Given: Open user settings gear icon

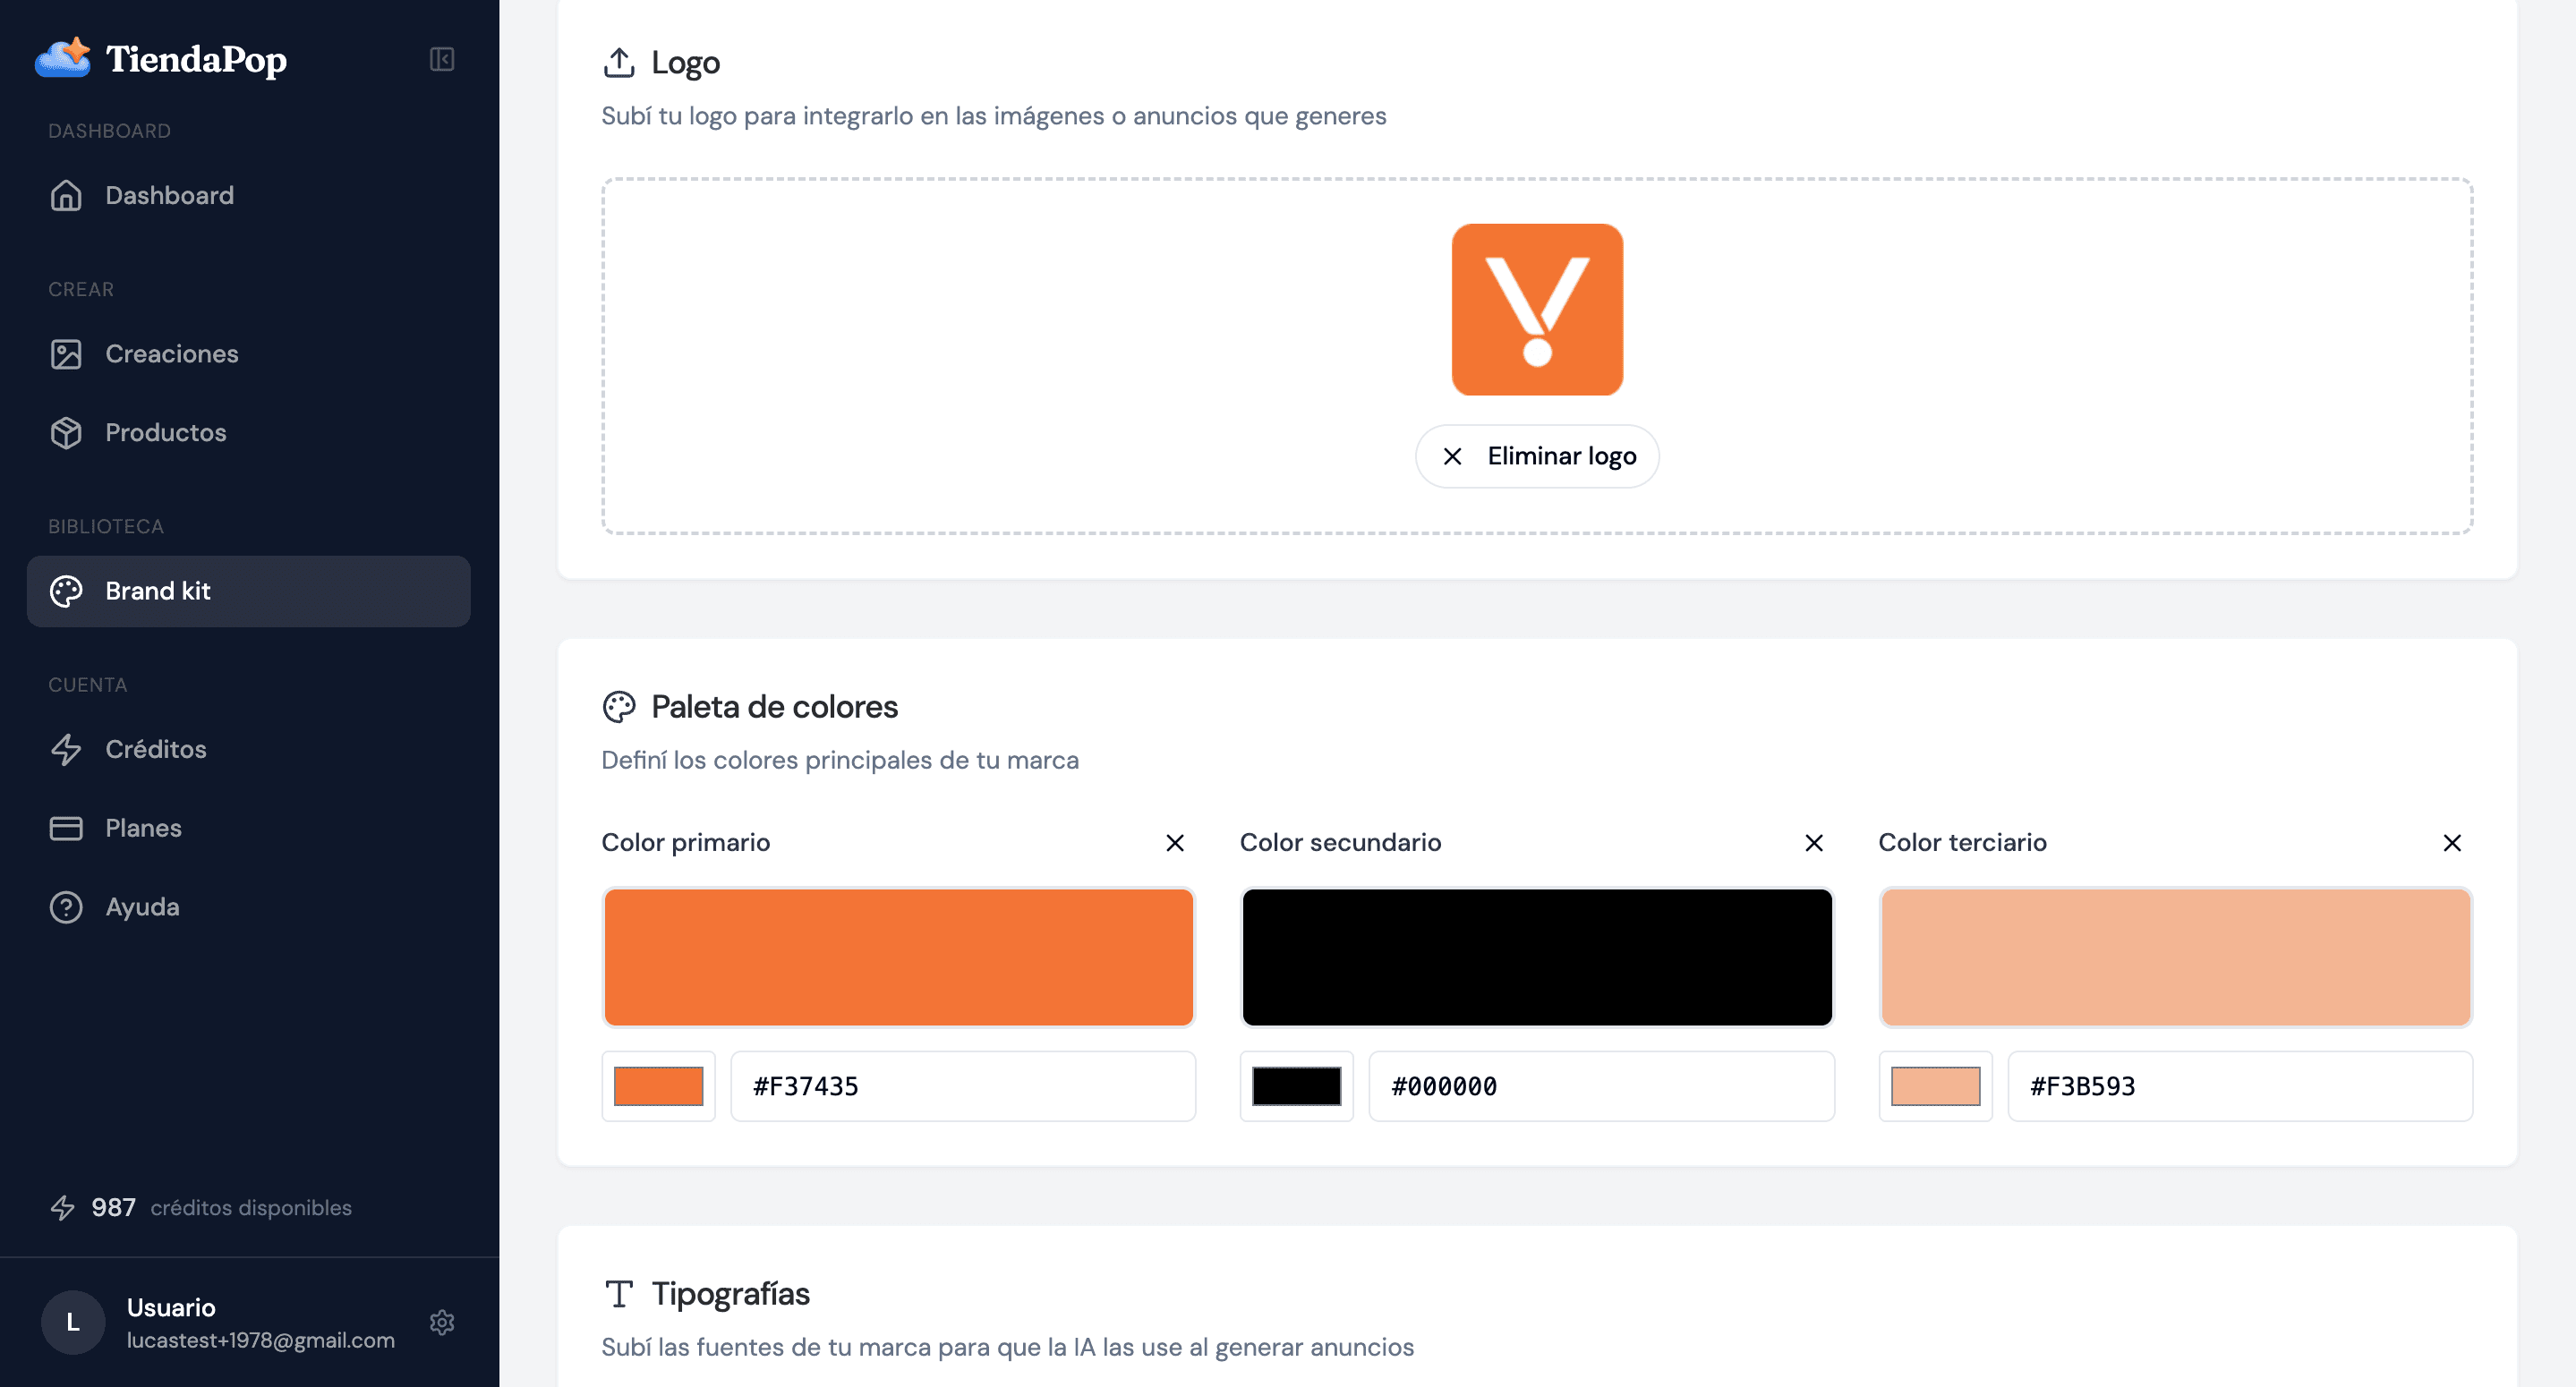Looking at the screenshot, I should click(441, 1322).
